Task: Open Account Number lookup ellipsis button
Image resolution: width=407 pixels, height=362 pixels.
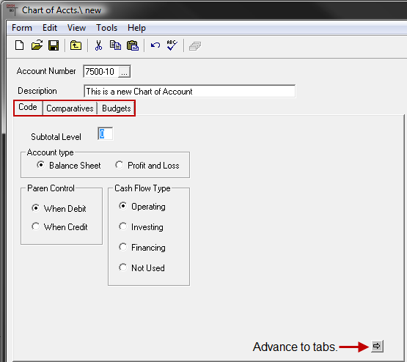Action: 125,72
